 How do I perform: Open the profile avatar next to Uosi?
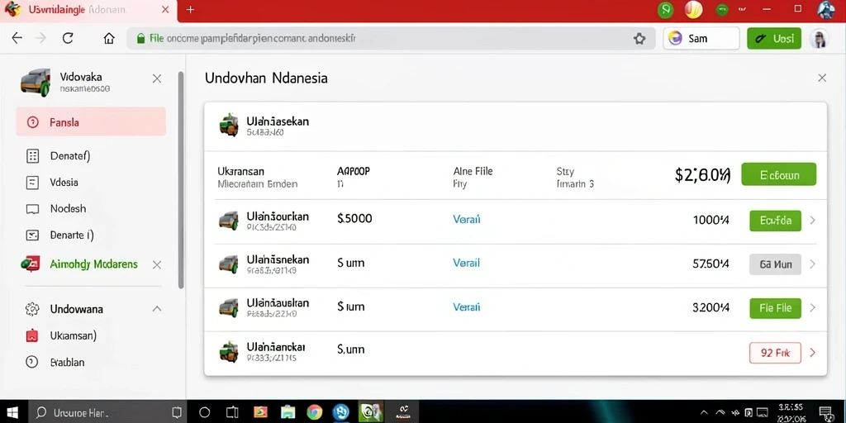(x=819, y=38)
